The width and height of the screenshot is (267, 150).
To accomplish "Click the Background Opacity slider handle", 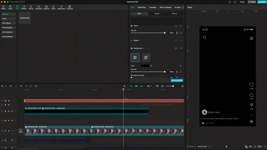I will [x=165, y=72].
